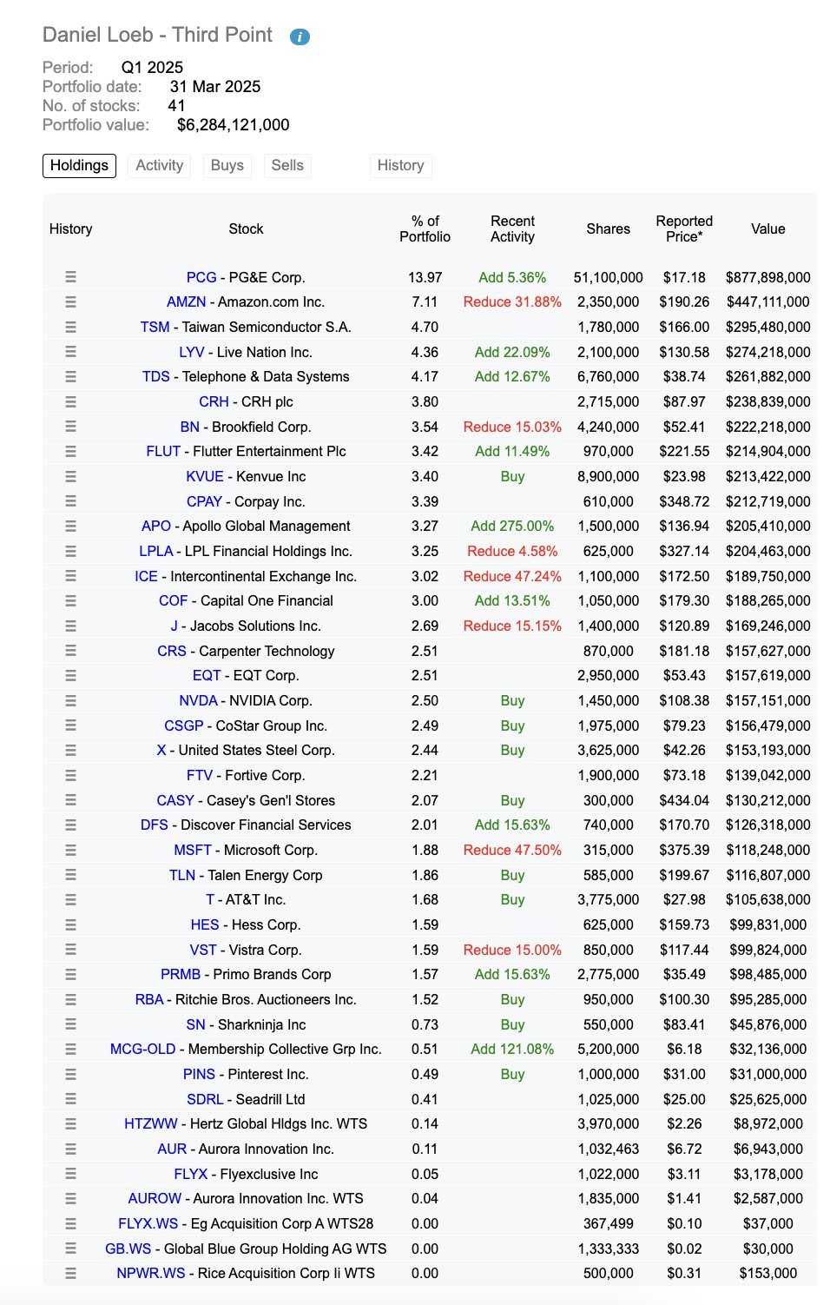Screen dimensions: 830x1305
Task: Follow the TSM stock link
Action: pyautogui.click(x=155, y=327)
